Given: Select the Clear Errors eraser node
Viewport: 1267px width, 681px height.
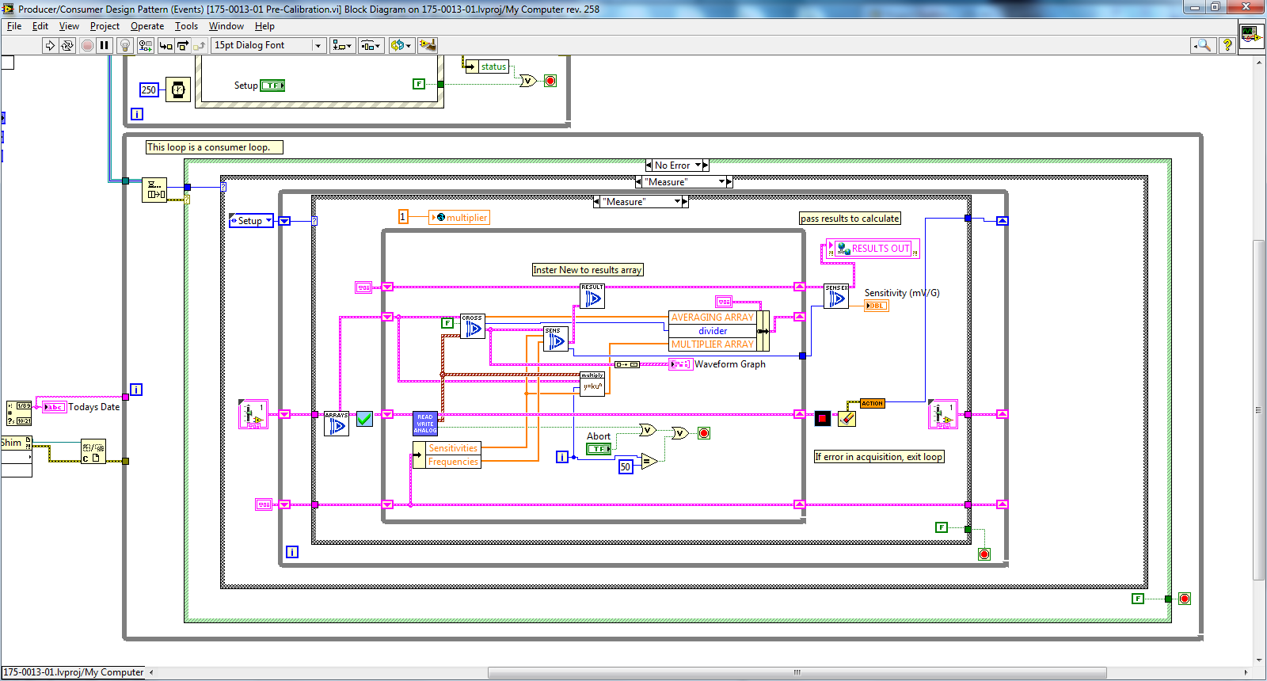Looking at the screenshot, I should pos(847,418).
